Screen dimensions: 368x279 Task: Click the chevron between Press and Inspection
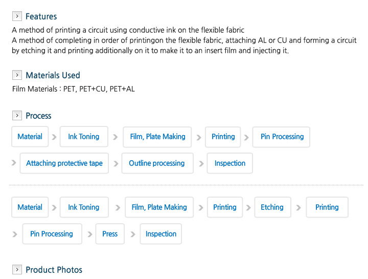click(133, 234)
